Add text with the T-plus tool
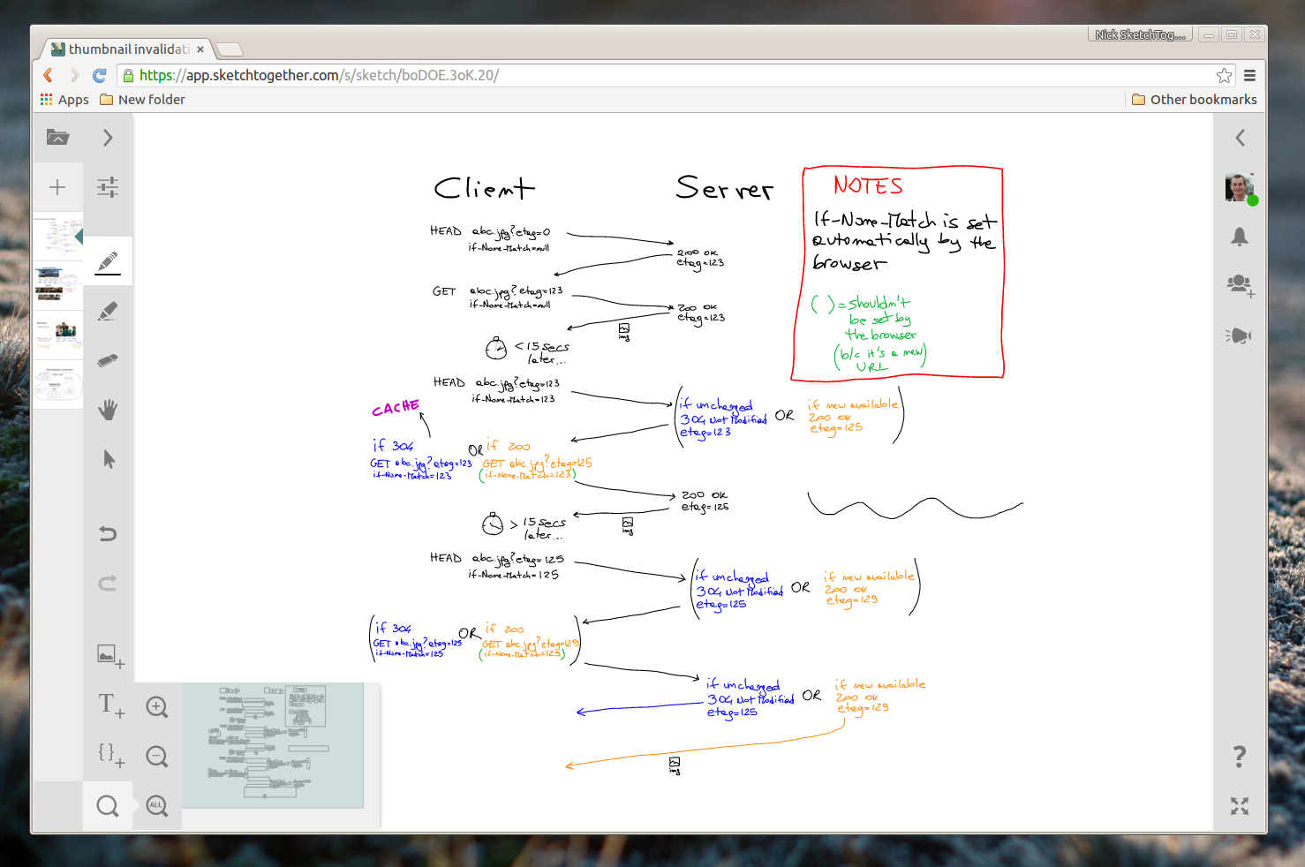This screenshot has height=867, width=1305. pyautogui.click(x=110, y=705)
